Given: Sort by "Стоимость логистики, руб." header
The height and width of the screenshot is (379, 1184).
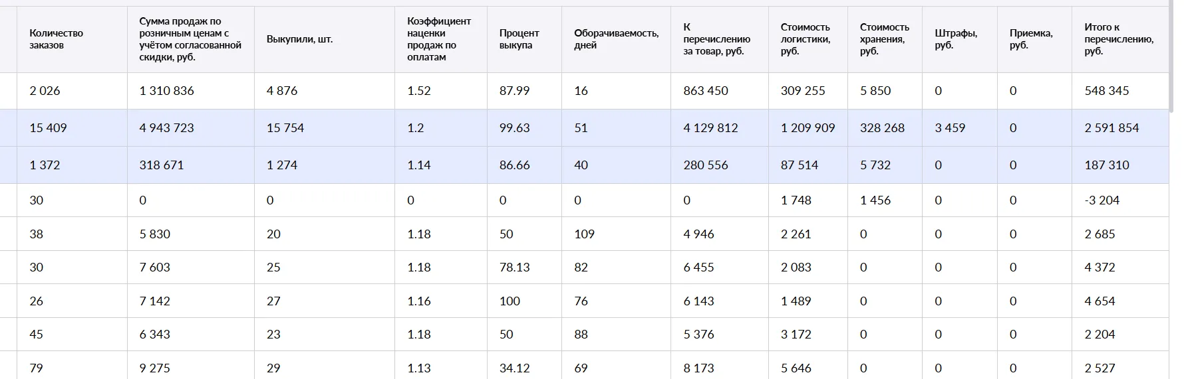Looking at the screenshot, I should (x=805, y=39).
